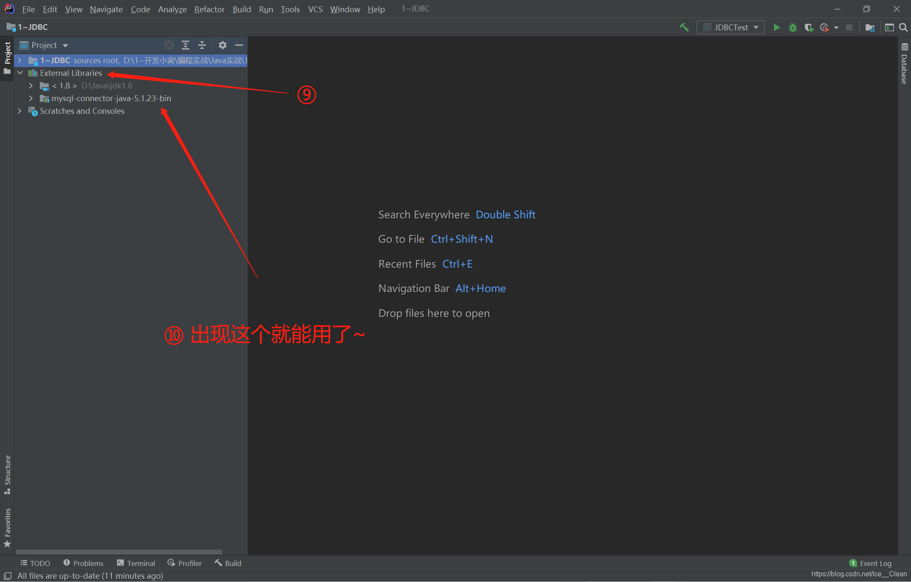911x582 pixels.
Task: Click the 'All files are up-to-date' status message
Action: click(90, 576)
